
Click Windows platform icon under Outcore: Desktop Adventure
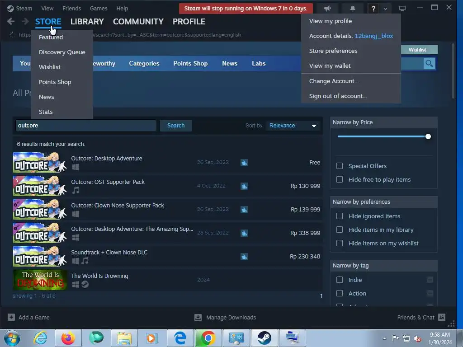point(76,167)
